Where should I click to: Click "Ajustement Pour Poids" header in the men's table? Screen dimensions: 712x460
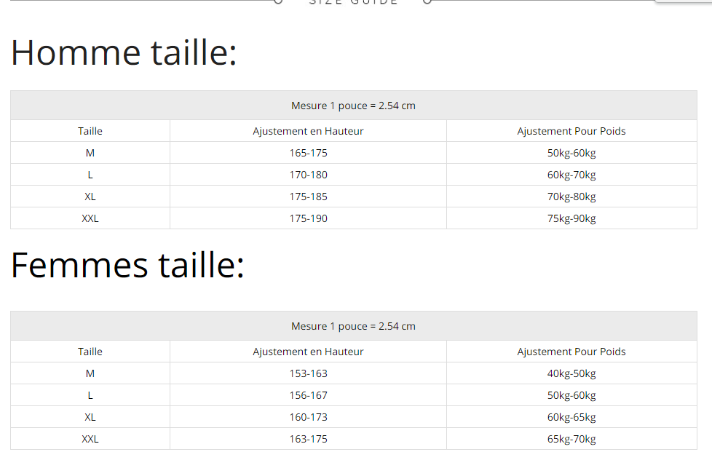[571, 131]
